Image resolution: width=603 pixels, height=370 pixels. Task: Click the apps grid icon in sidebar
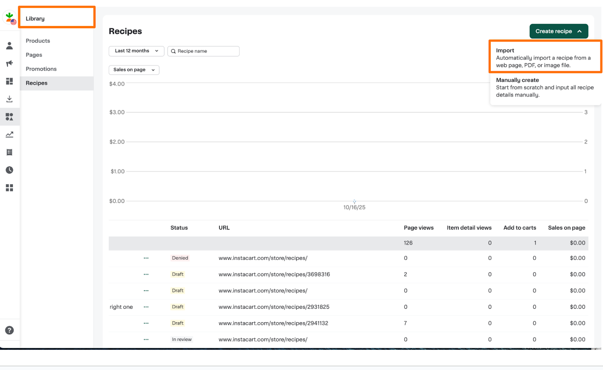(x=9, y=187)
